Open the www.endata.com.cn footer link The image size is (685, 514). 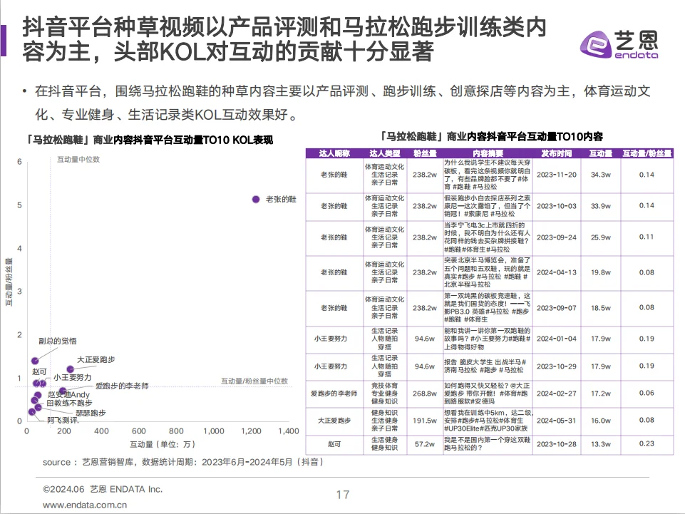[85, 505]
